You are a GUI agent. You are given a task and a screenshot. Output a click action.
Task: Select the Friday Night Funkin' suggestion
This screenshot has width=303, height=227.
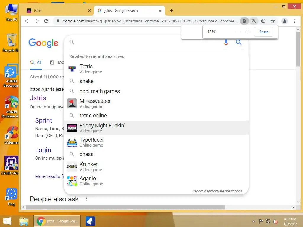(x=156, y=128)
